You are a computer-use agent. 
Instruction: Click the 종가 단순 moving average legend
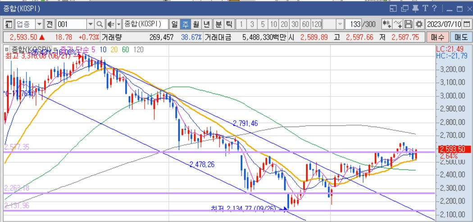coord(74,50)
